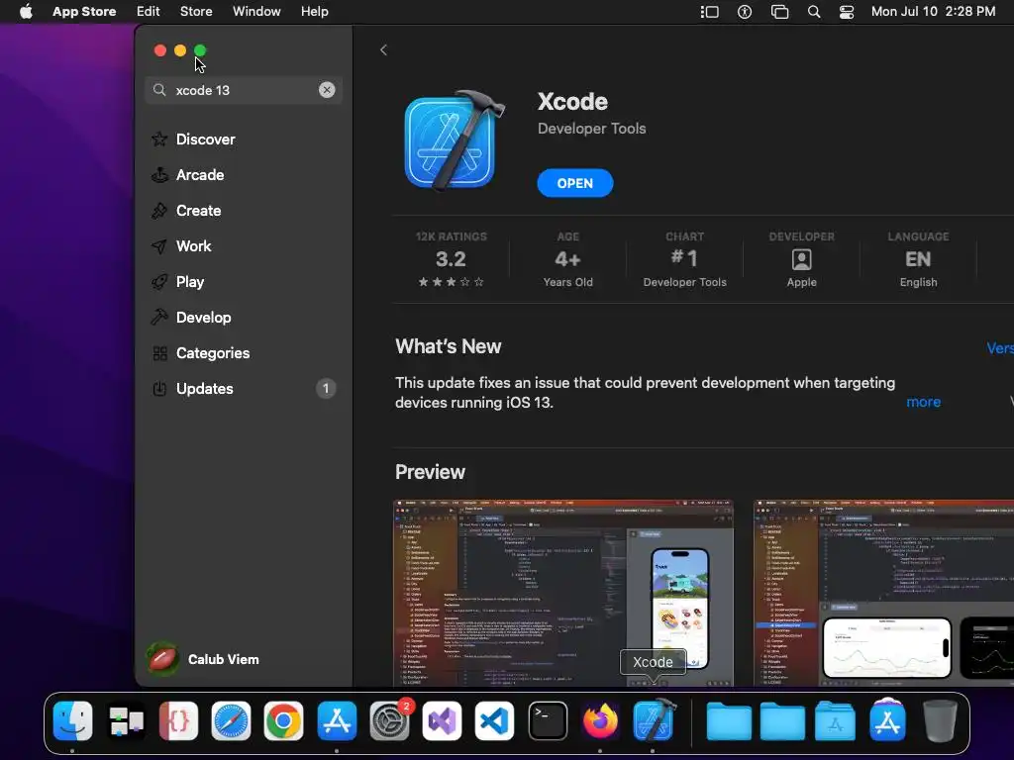This screenshot has height=760, width=1014.
Task: Open Control Center in the menu bar
Action: click(x=847, y=12)
